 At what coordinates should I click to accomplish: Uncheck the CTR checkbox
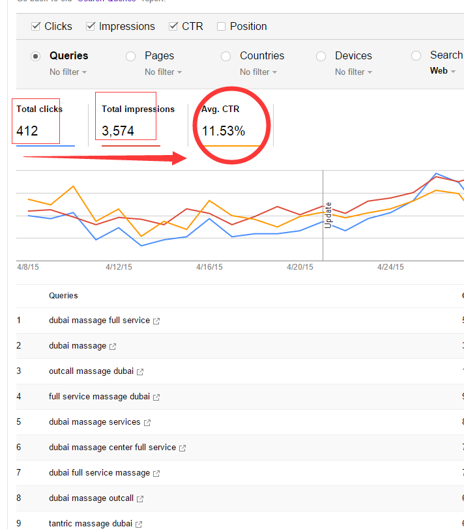coord(173,26)
